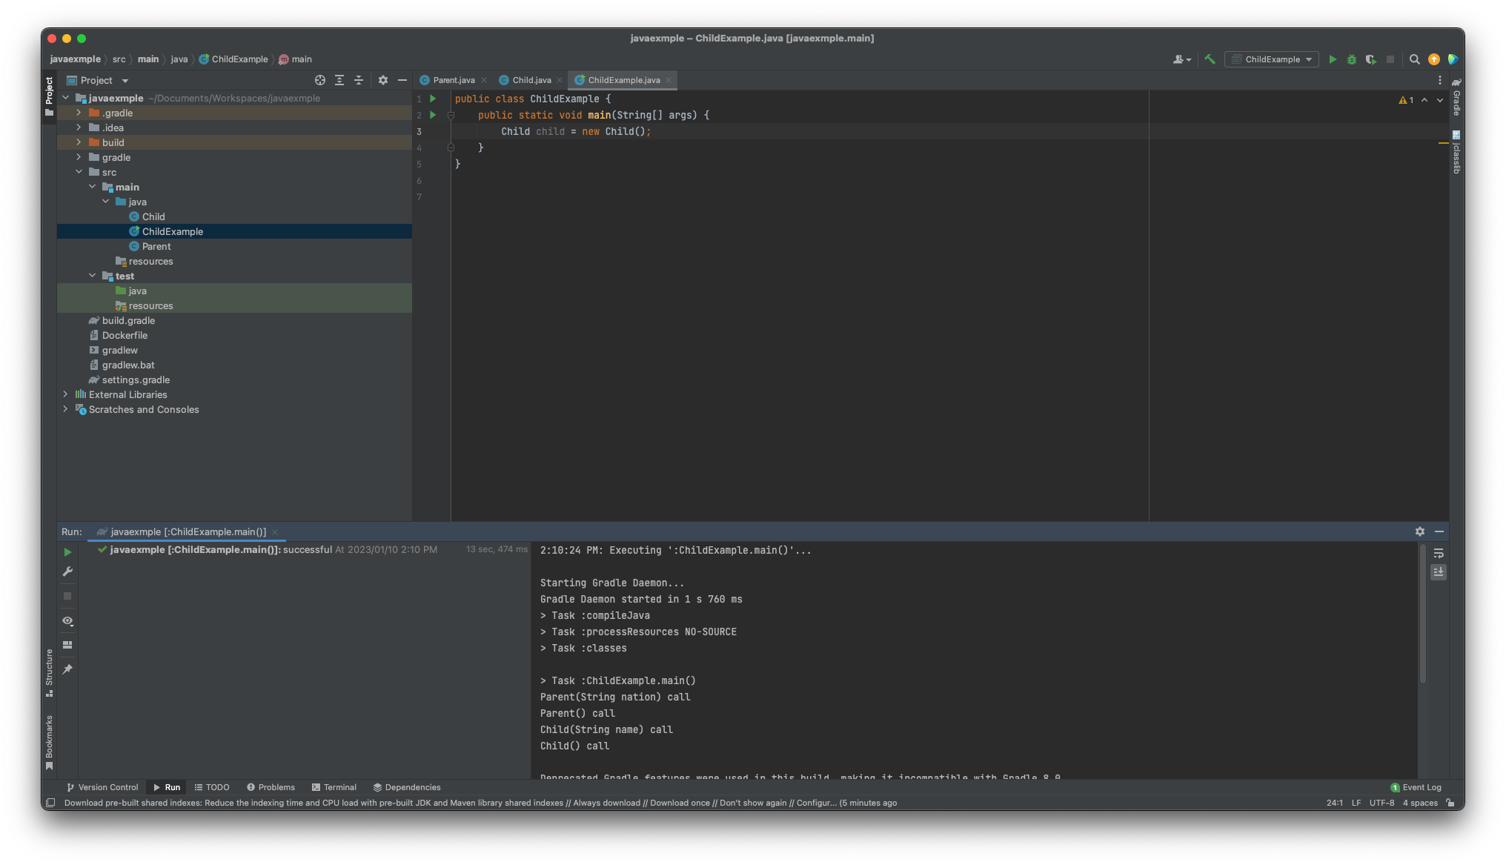This screenshot has width=1506, height=865.
Task: Open the Event Log button
Action: tap(1416, 787)
